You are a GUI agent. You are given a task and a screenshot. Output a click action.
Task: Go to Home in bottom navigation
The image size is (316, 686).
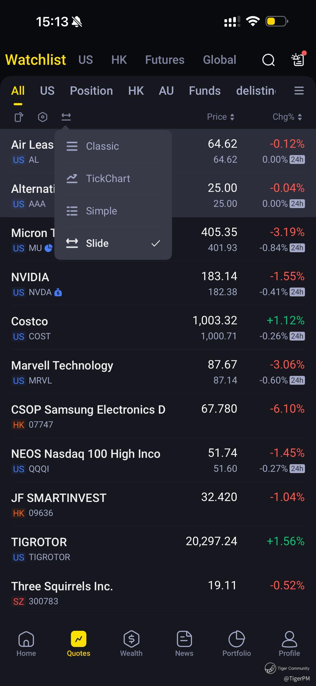pyautogui.click(x=26, y=643)
